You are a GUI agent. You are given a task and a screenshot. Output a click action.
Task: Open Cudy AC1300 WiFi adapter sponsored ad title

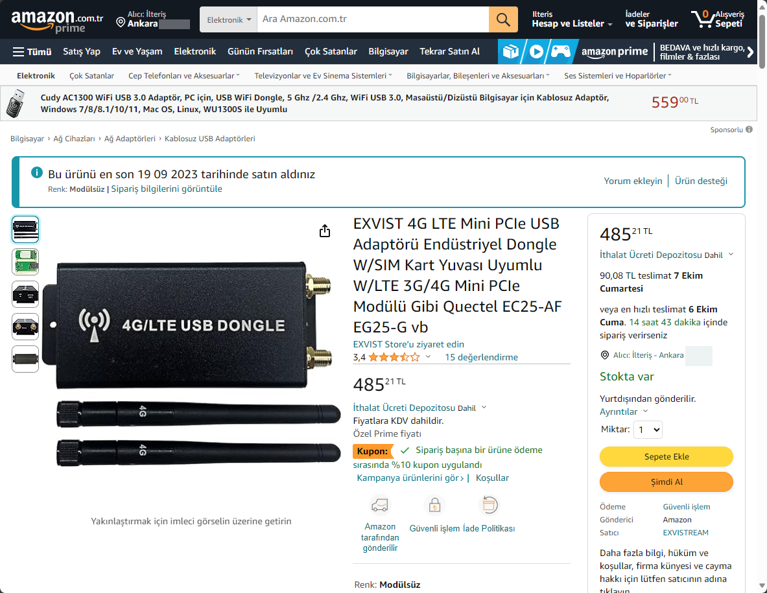(325, 103)
